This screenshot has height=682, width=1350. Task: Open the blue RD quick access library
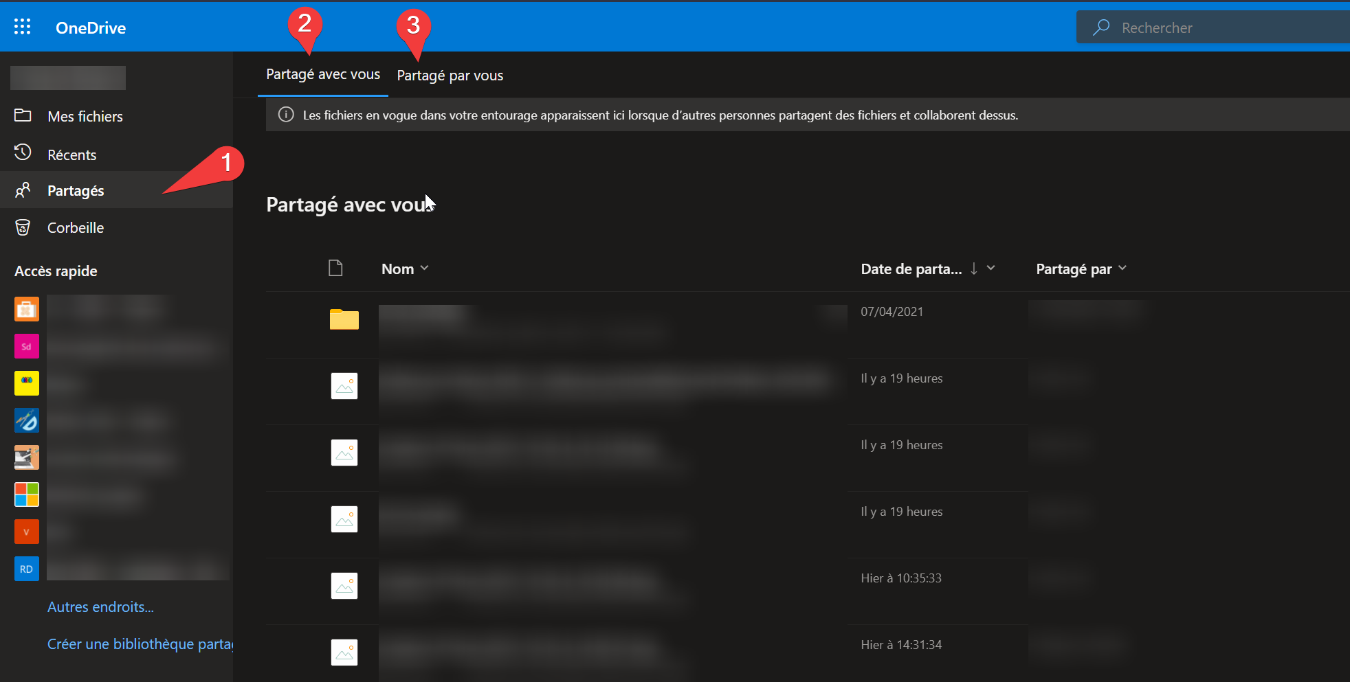tap(27, 569)
